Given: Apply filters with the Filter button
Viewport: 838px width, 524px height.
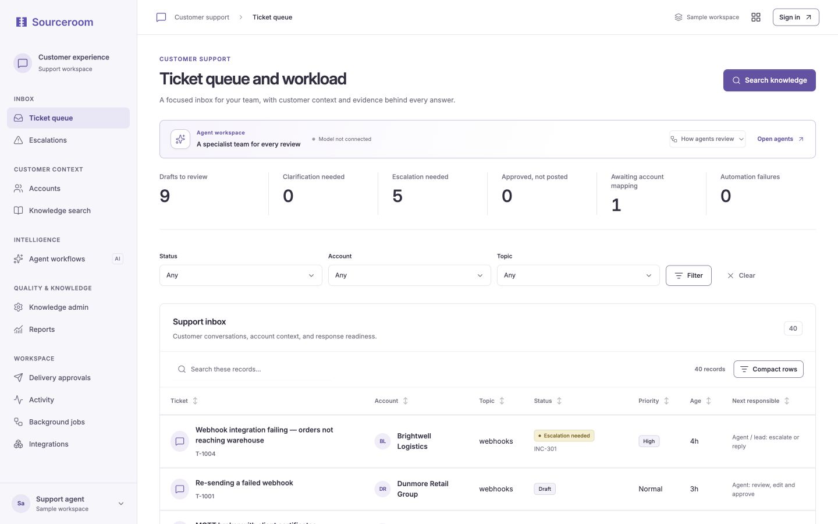Looking at the screenshot, I should click(x=688, y=275).
